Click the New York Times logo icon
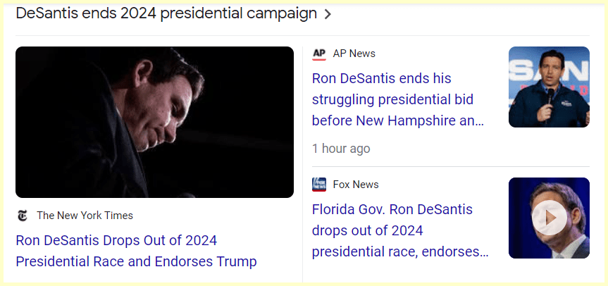Image resolution: width=608 pixels, height=286 pixels. 23,216
